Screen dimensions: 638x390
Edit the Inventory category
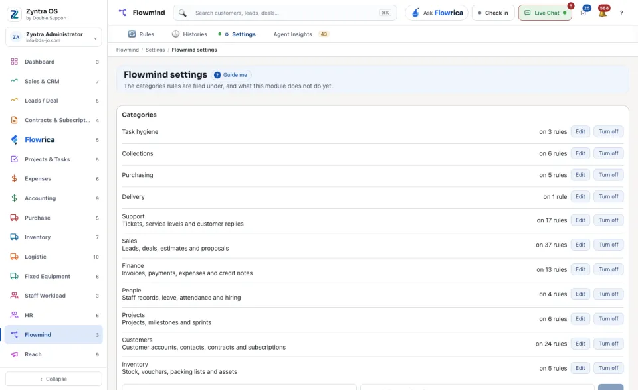pos(580,368)
